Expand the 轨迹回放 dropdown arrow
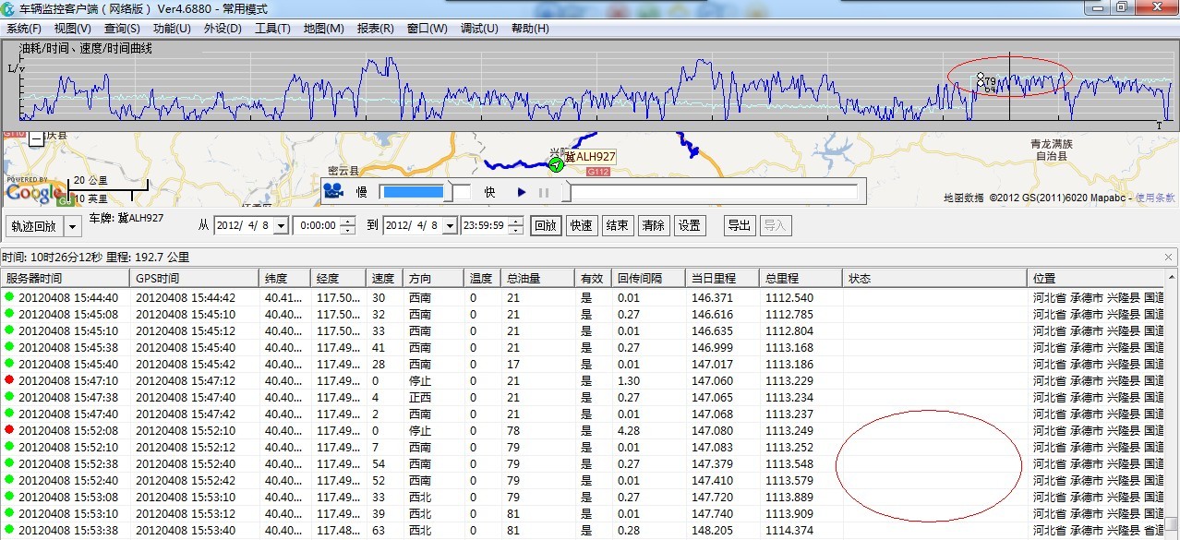 pyautogui.click(x=72, y=226)
